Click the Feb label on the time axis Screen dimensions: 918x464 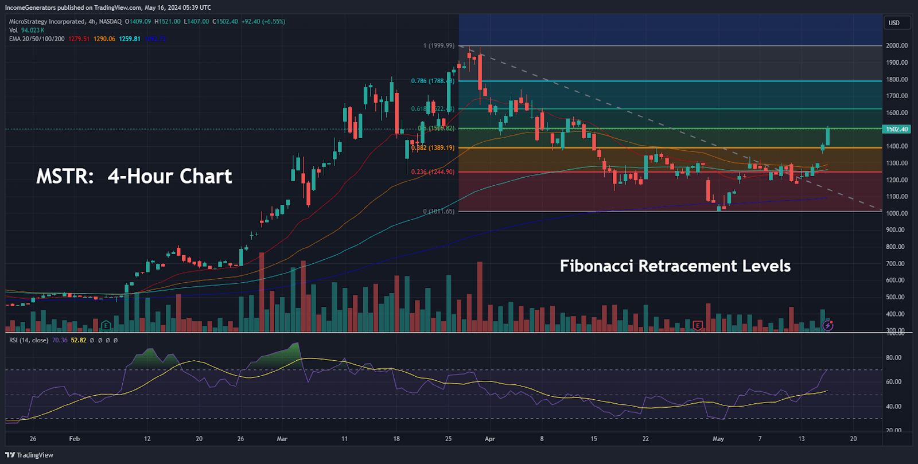click(75, 439)
